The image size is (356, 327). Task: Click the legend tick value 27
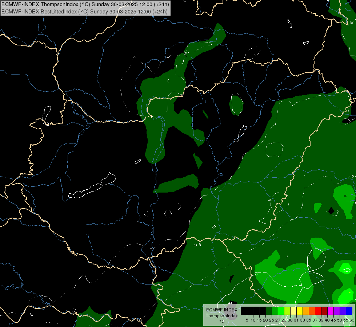(278, 320)
